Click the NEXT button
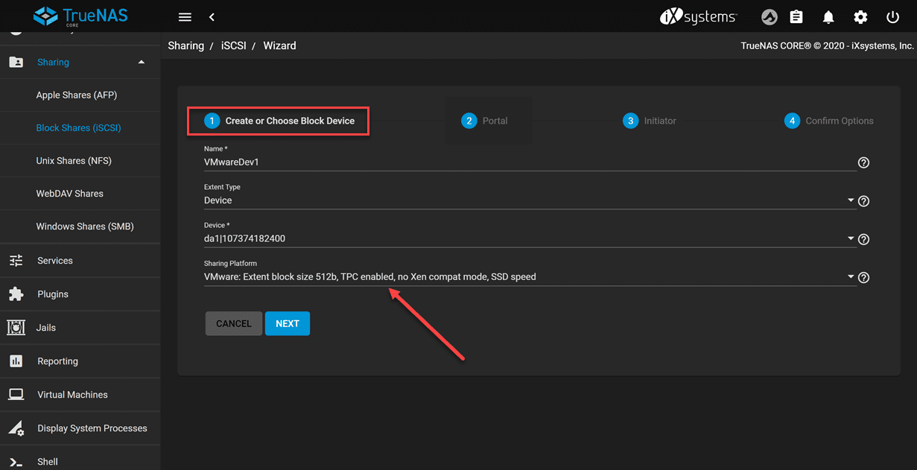 point(288,324)
